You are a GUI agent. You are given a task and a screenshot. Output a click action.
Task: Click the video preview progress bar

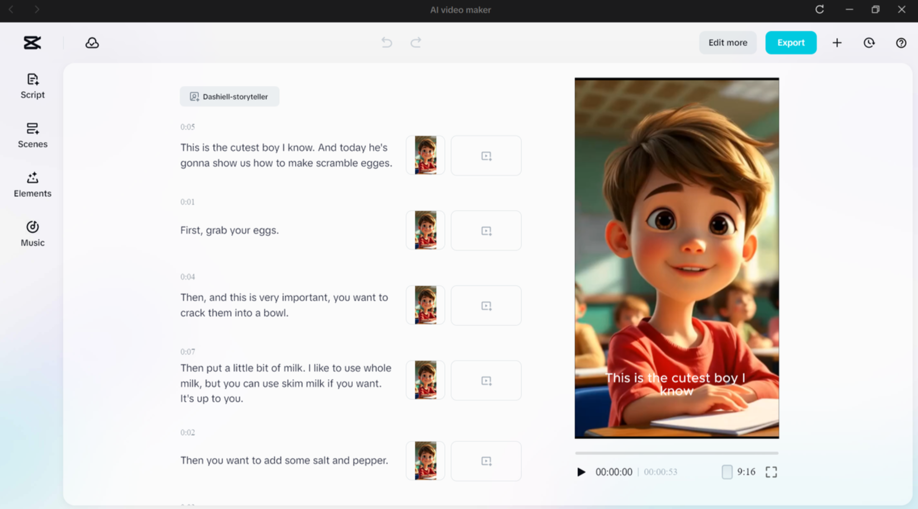676,453
